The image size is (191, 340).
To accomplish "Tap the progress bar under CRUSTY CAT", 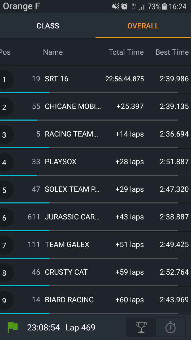I will (89, 286).
